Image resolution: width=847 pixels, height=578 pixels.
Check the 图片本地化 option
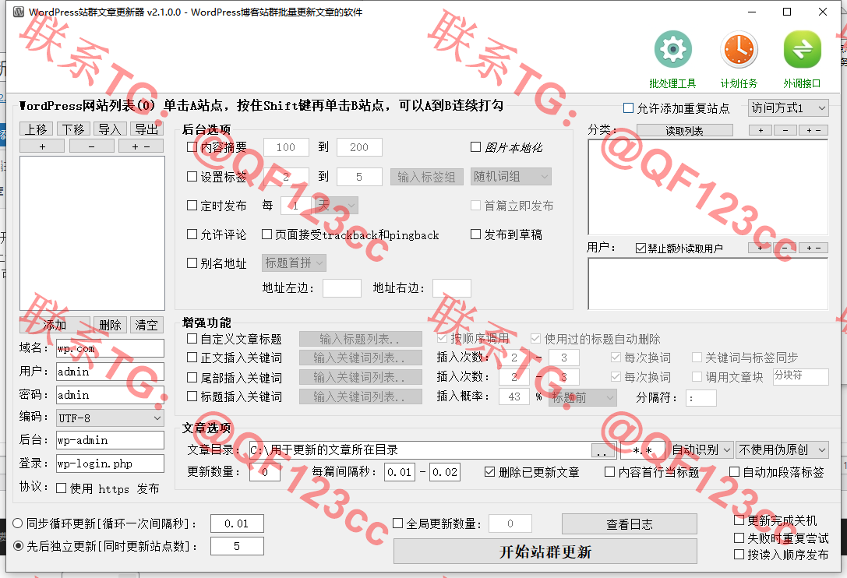(475, 147)
